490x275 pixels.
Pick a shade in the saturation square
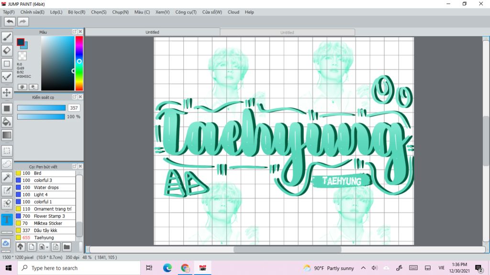click(58, 63)
